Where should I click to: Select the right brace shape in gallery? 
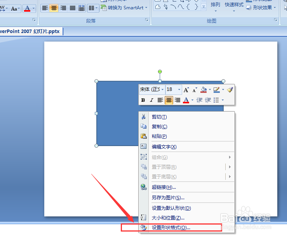click(x=196, y=7)
